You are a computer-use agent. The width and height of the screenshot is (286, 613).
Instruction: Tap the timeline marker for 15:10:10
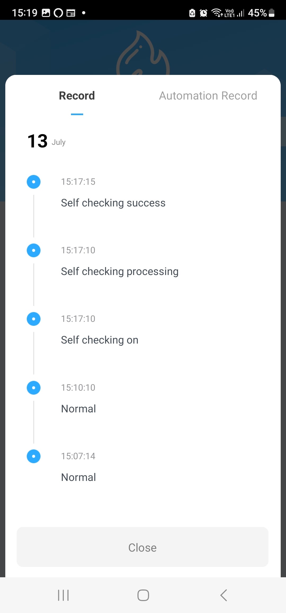(34, 388)
